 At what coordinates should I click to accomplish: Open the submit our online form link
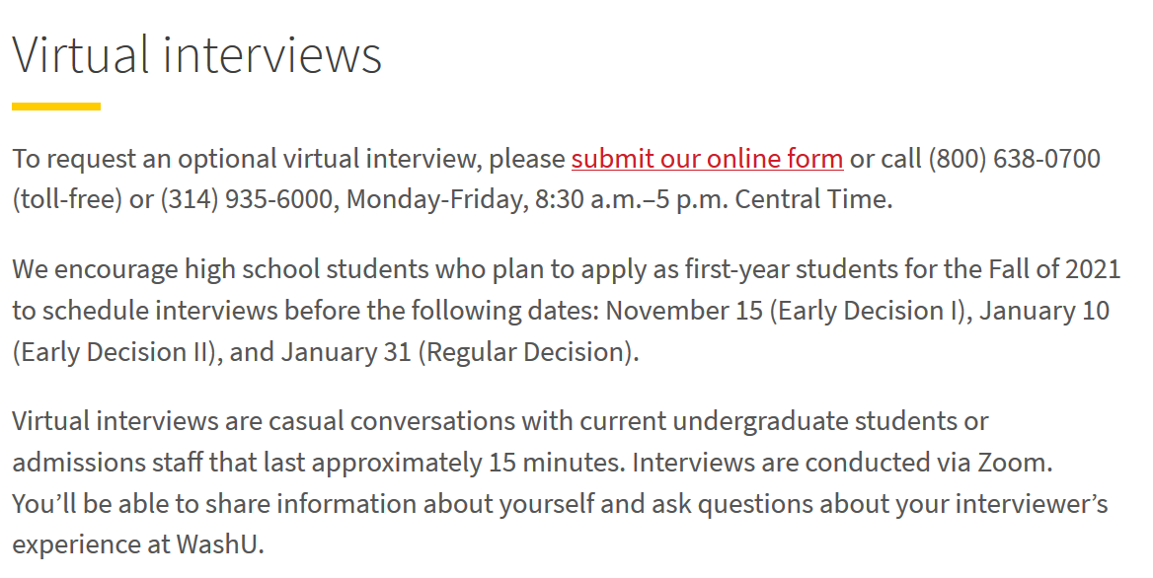tap(707, 159)
